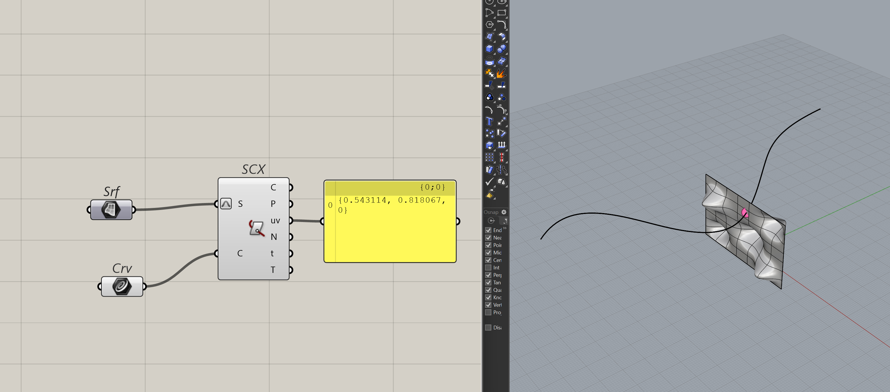This screenshot has height=392, width=890.
Task: Uncheck the End osnap checkbox
Action: coord(488,230)
